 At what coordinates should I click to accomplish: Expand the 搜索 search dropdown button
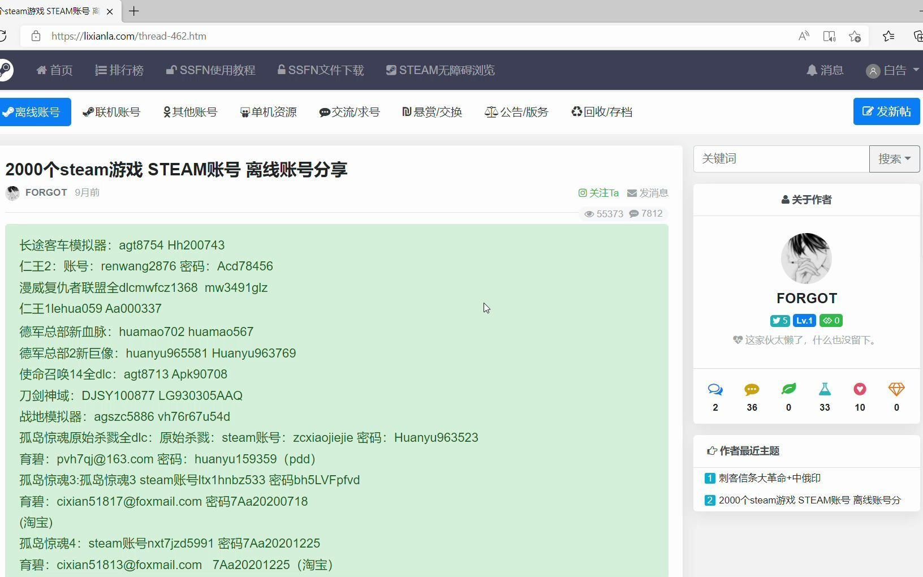894,159
